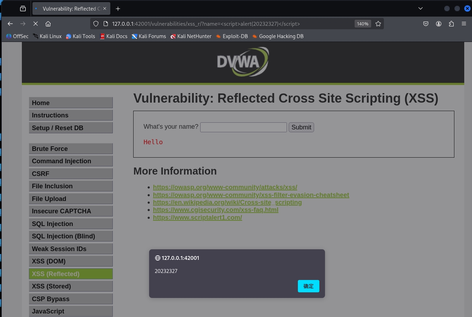Open the Insecure CAPTCHA module
This screenshot has height=317, width=472.
click(71, 211)
